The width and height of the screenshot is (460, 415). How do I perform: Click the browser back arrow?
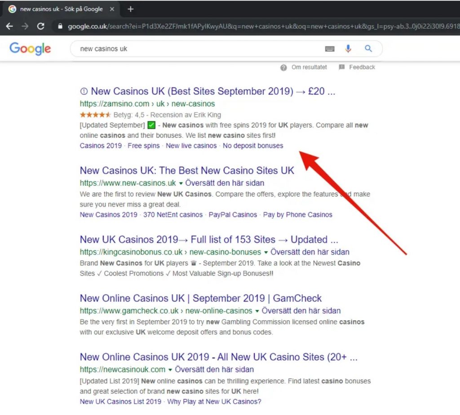(x=9, y=27)
